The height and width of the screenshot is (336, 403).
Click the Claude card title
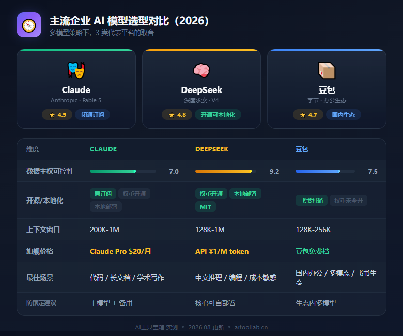pyautogui.click(x=76, y=90)
